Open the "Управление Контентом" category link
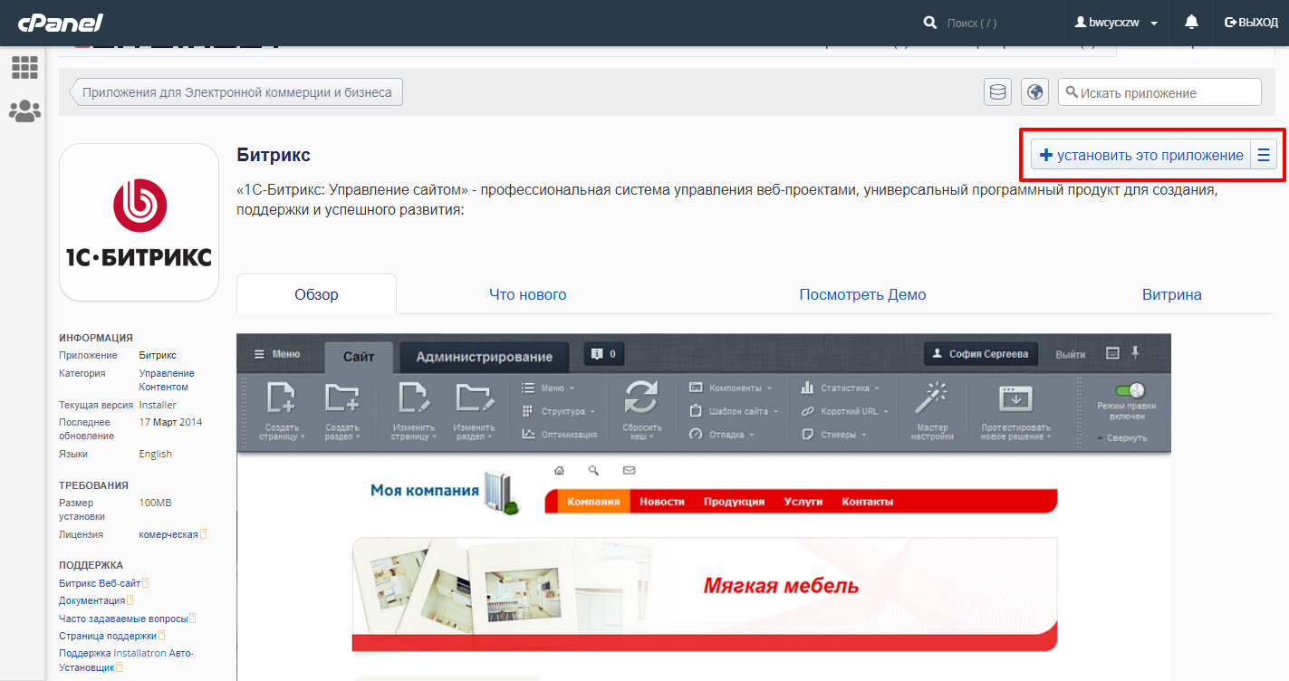 (167, 380)
